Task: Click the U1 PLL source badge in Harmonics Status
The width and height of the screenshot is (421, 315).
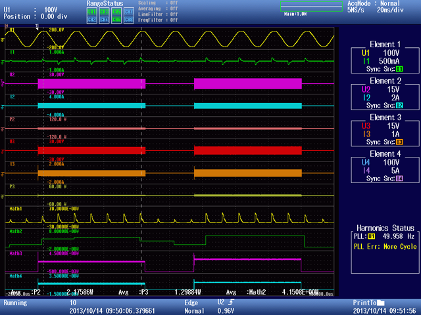Action: pos(371,236)
